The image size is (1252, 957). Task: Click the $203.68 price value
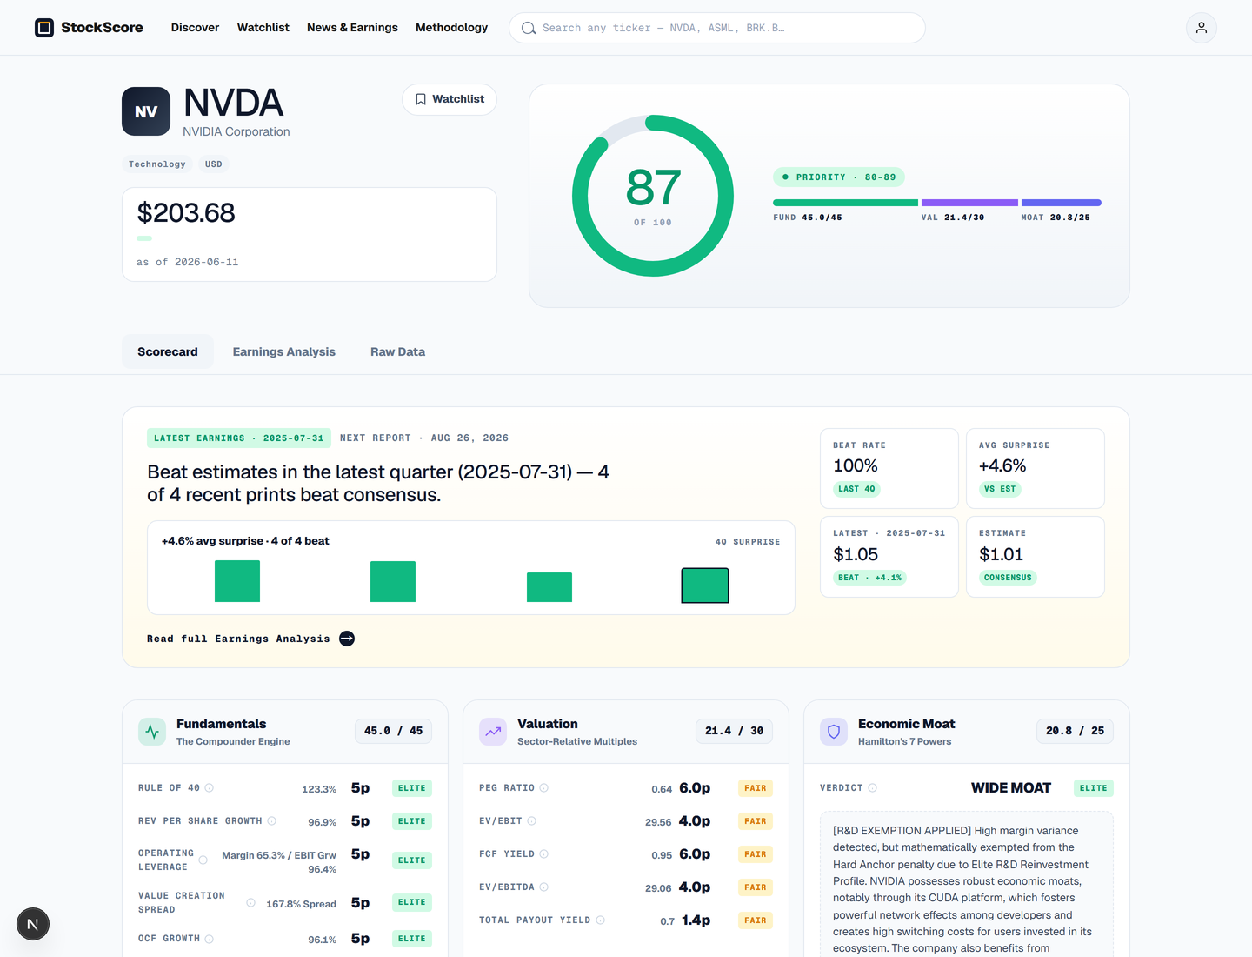click(x=186, y=213)
